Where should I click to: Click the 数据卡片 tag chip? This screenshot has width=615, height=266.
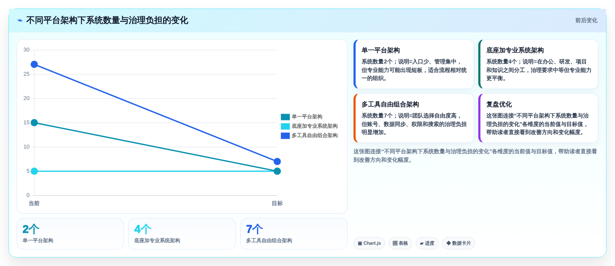click(459, 243)
